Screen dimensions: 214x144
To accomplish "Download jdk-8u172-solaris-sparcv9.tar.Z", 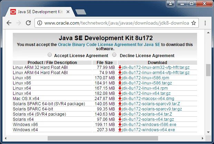I will (x=151, y=104).
